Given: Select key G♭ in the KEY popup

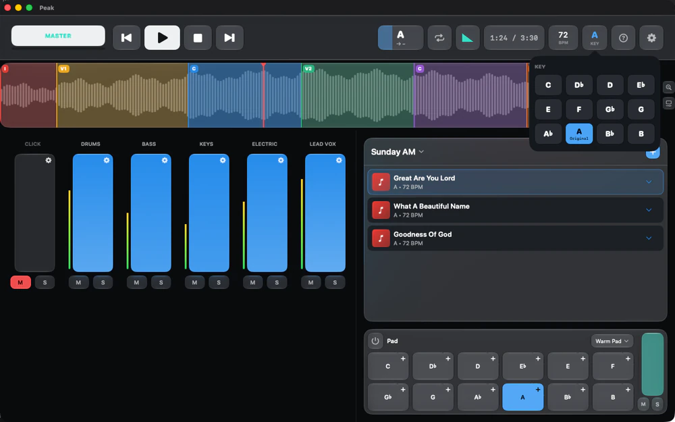Looking at the screenshot, I should [610, 109].
